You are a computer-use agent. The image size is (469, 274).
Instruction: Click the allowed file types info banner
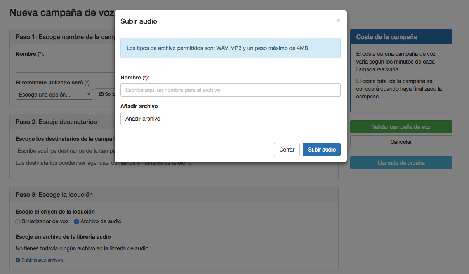pyautogui.click(x=230, y=48)
